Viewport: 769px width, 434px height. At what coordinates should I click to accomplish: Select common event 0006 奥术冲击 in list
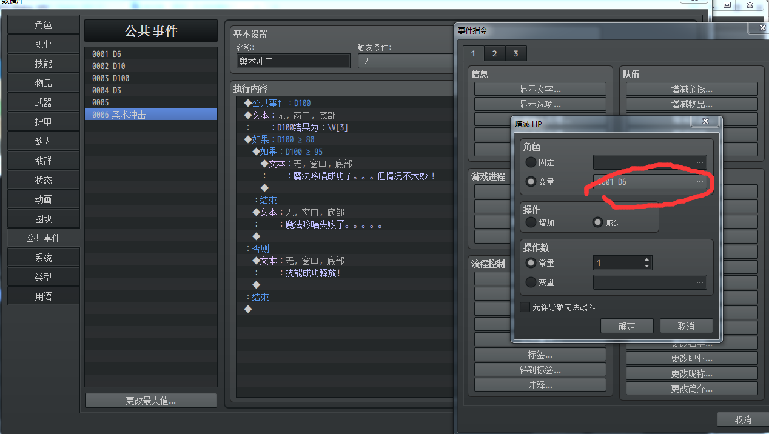tap(151, 115)
